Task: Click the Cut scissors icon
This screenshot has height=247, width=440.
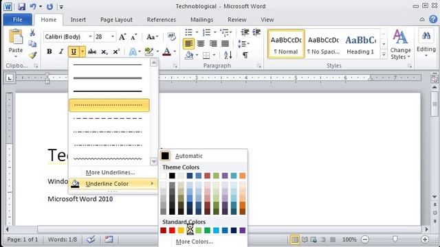Action: [x=32, y=33]
